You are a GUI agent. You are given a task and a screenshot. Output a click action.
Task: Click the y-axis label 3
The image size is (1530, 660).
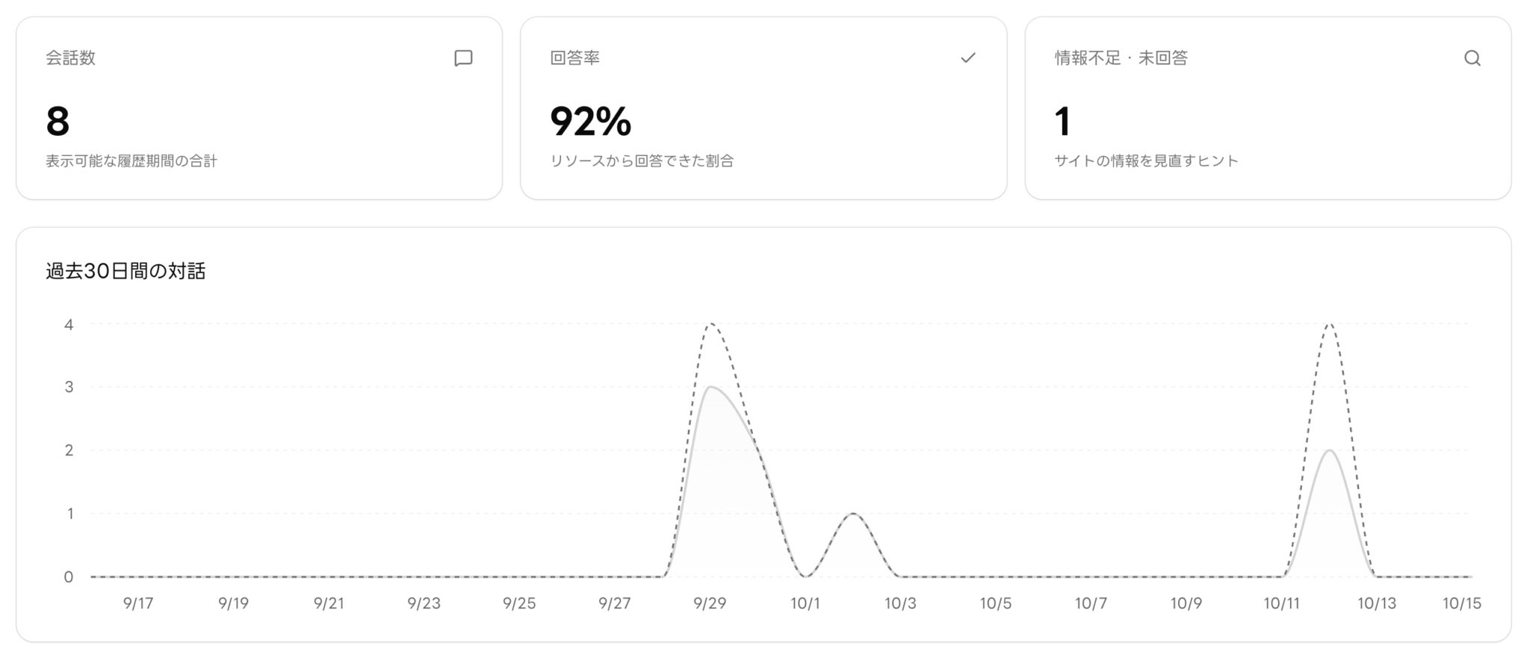(69, 387)
